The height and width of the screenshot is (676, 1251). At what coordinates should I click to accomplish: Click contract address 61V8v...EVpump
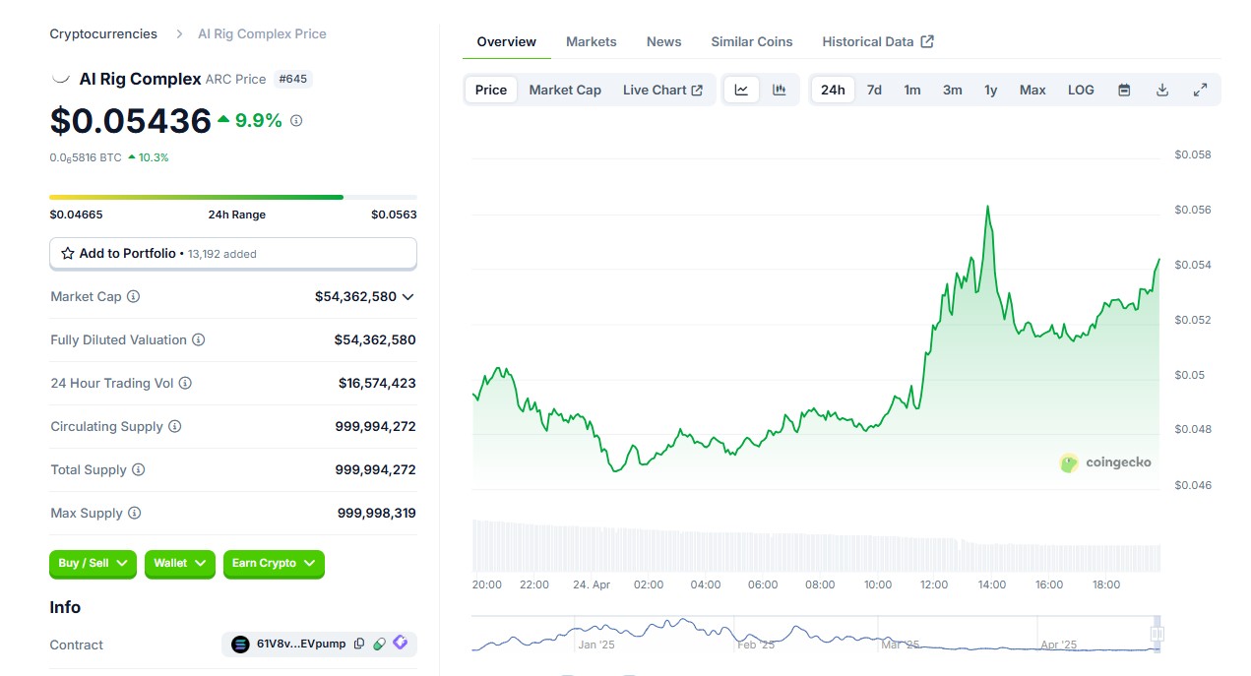(301, 644)
